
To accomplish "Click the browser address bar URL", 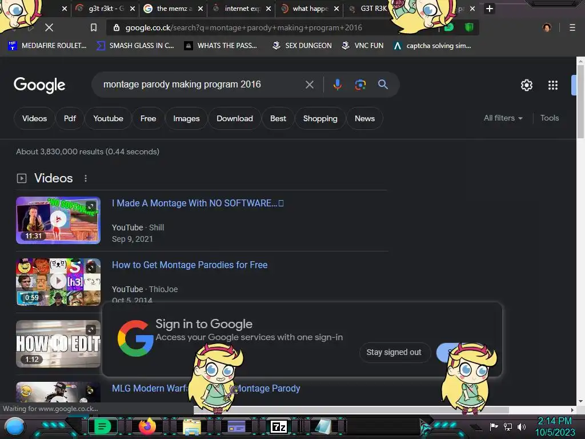I will click(243, 27).
